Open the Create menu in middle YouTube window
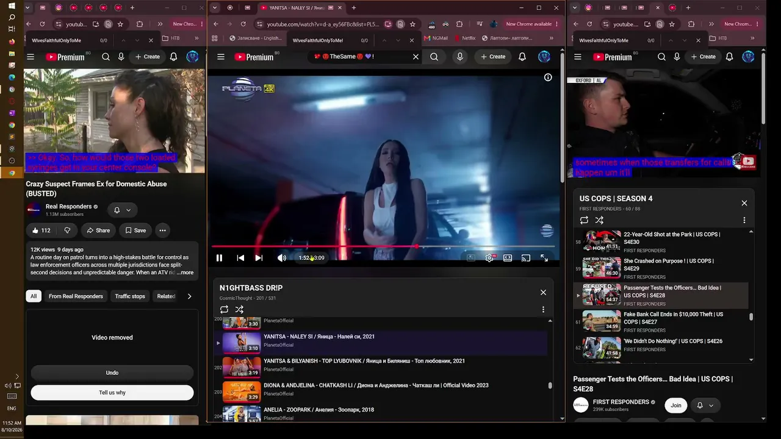 493,57
